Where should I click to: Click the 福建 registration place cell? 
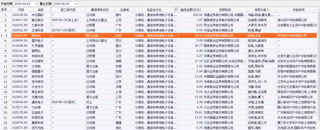(124, 123)
